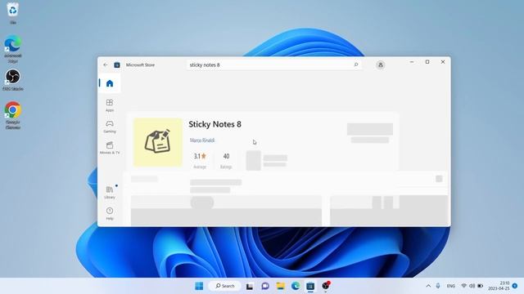
Task: Open Chat app on taskbar
Action: click(x=265, y=286)
